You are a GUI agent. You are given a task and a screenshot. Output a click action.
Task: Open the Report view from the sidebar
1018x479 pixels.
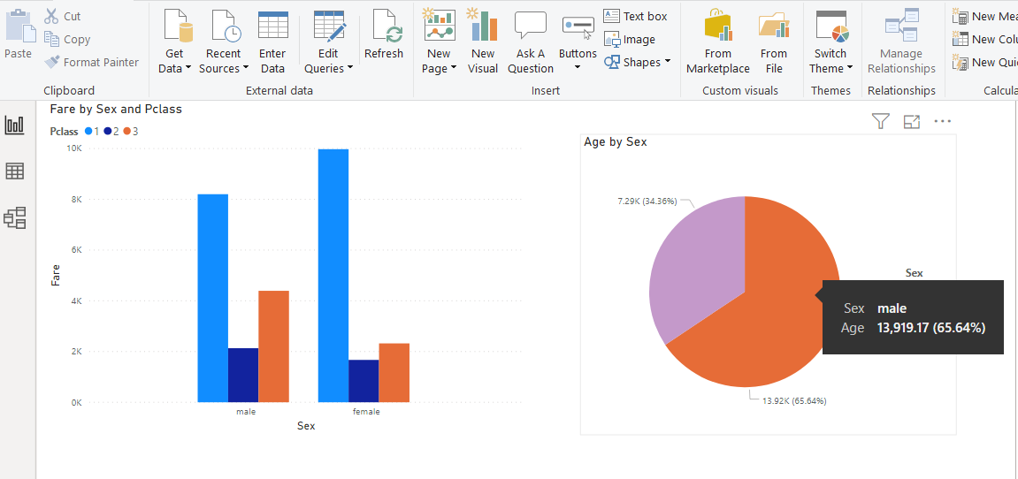coord(15,125)
